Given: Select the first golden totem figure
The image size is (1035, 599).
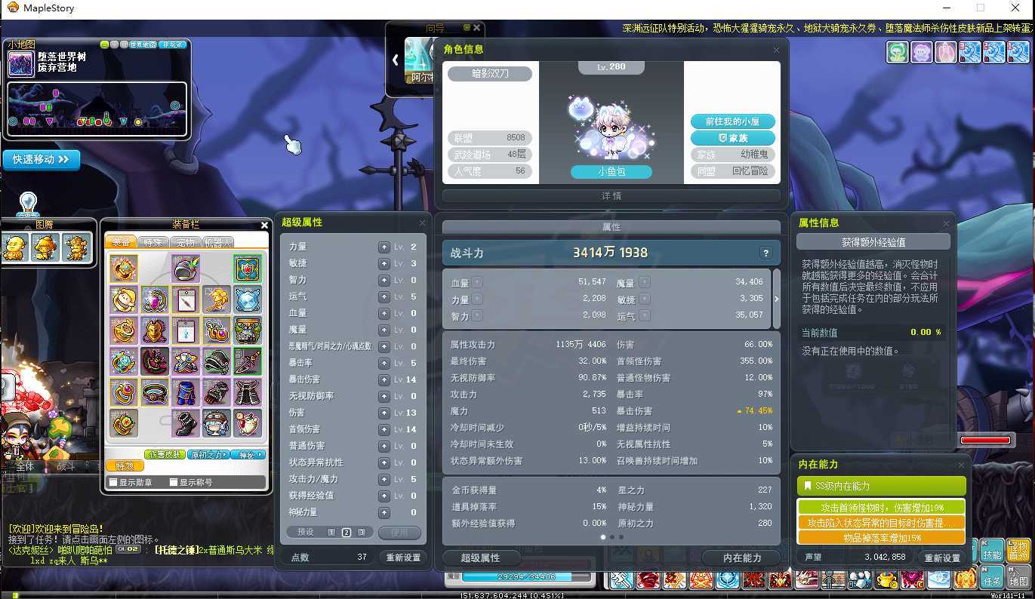Looking at the screenshot, I should 14,247.
